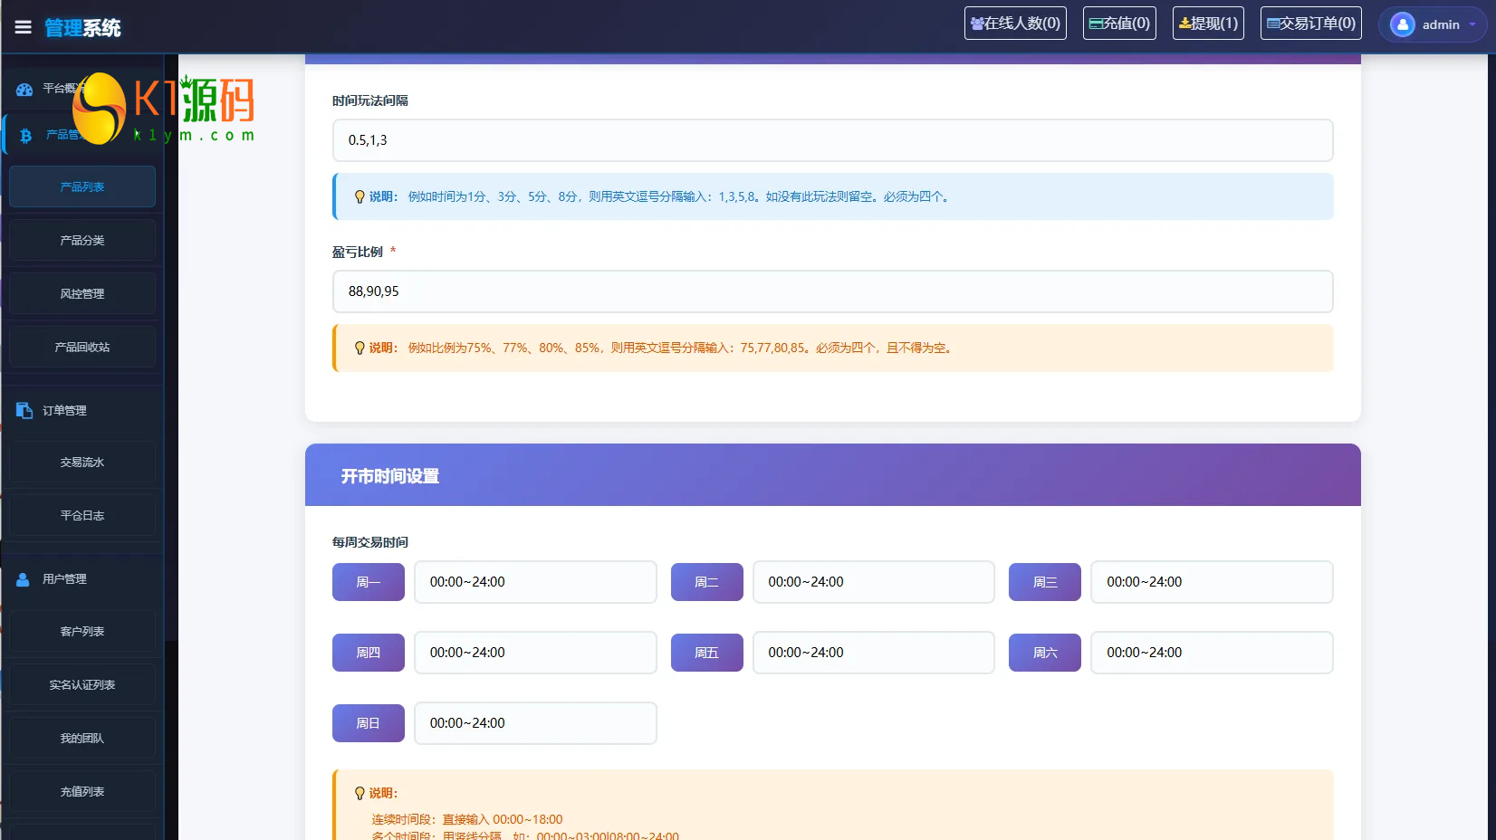Click the lightbulb icon in blue 说明 note

coord(360,196)
